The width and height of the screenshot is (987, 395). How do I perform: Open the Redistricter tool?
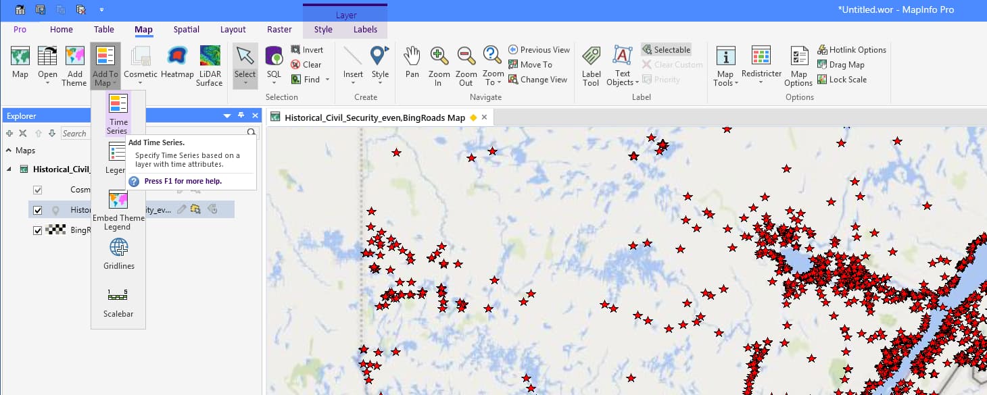coord(761,64)
